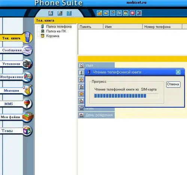Screen dimensions: 187x175
Task: Click the office building field icon
Action: click(x=82, y=87)
